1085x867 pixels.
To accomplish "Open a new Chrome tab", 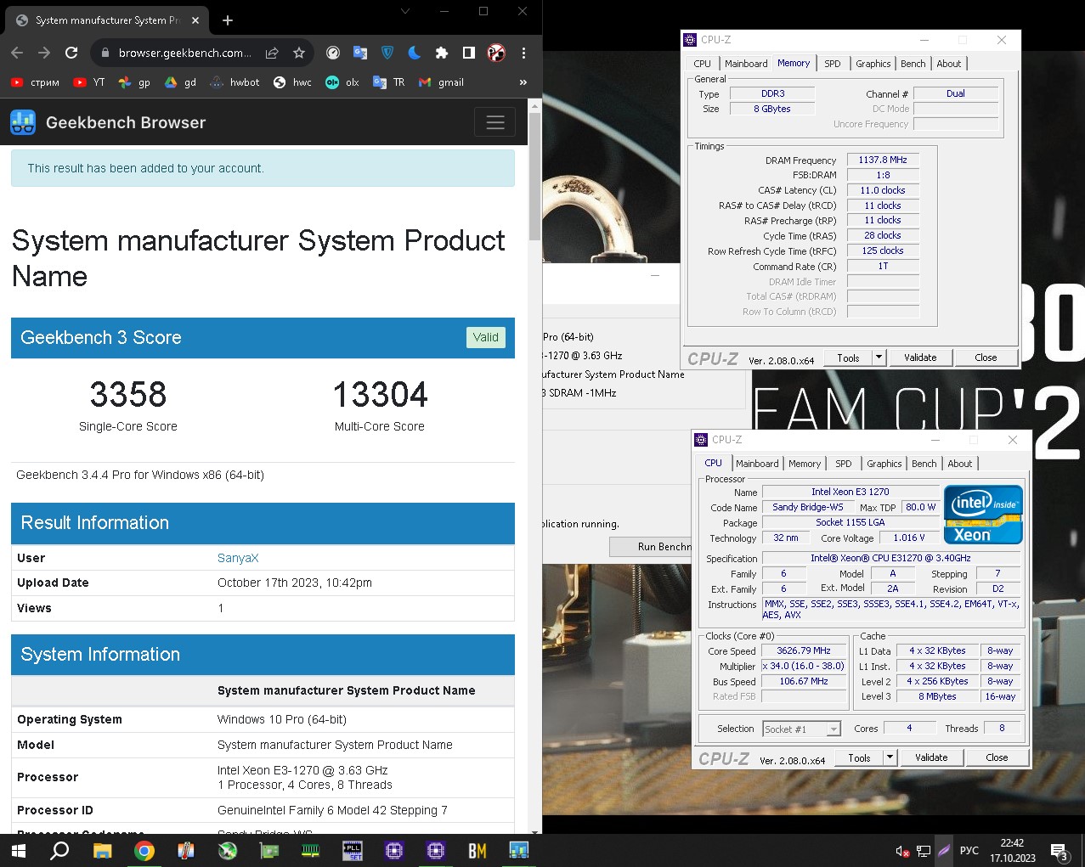I will tap(228, 20).
